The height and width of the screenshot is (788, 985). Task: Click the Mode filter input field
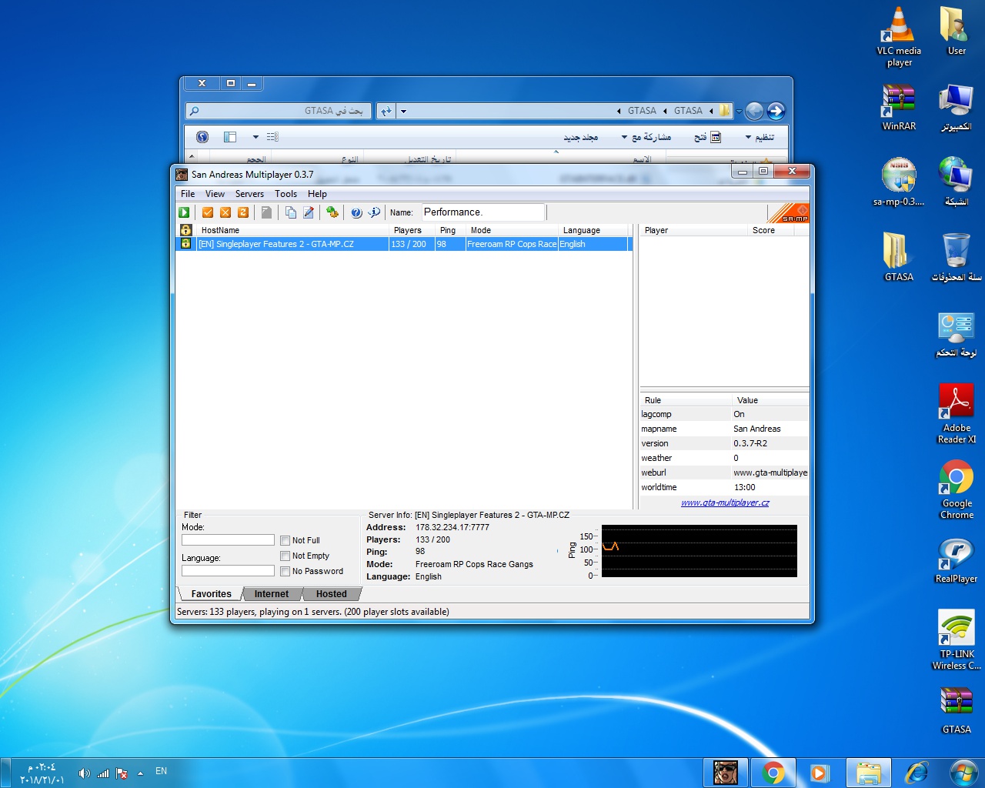(228, 540)
